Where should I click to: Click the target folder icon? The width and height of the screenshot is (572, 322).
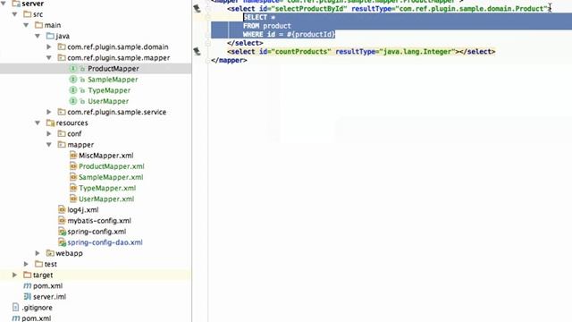point(28,275)
